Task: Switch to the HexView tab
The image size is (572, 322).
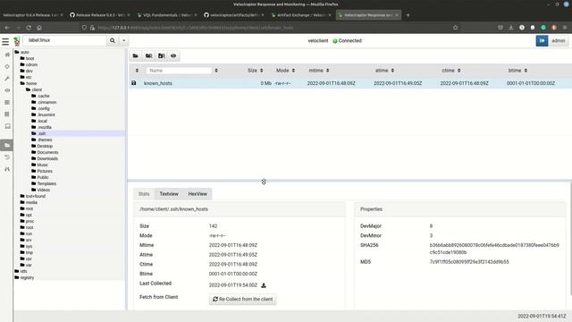Action: click(198, 194)
